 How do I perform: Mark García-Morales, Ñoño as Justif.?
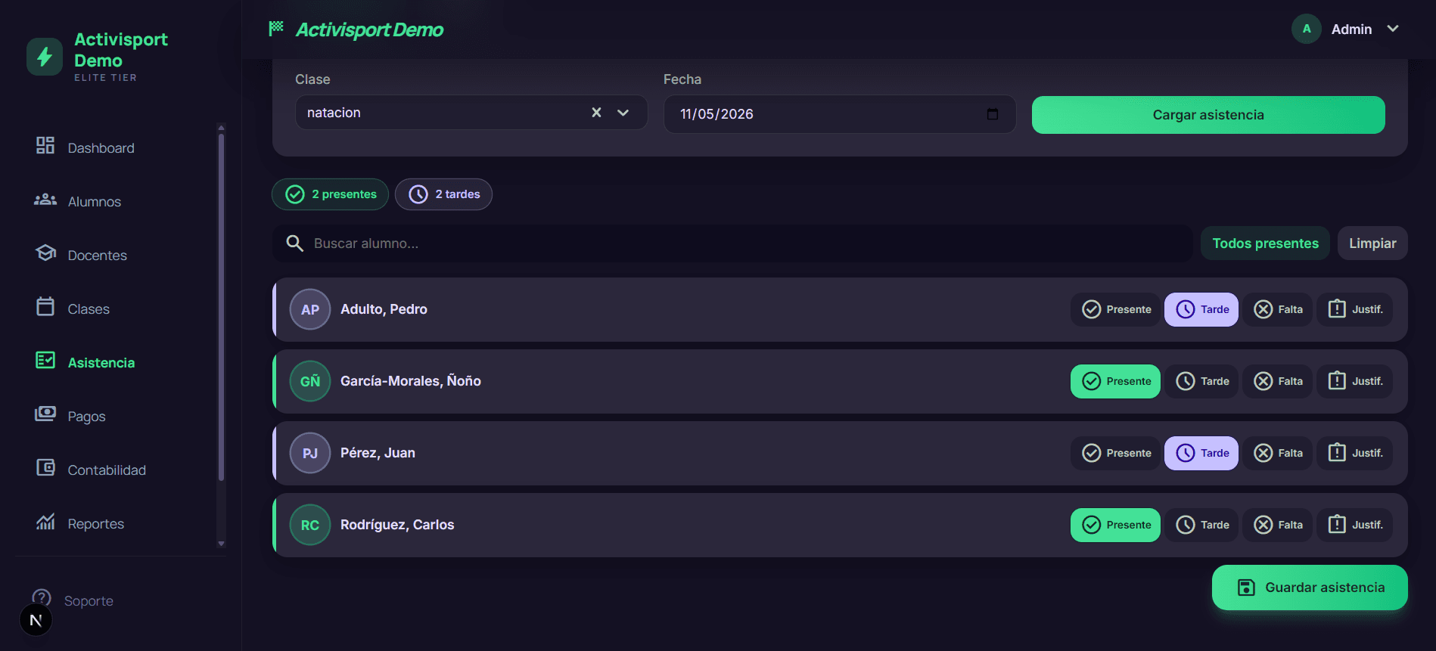pos(1355,381)
